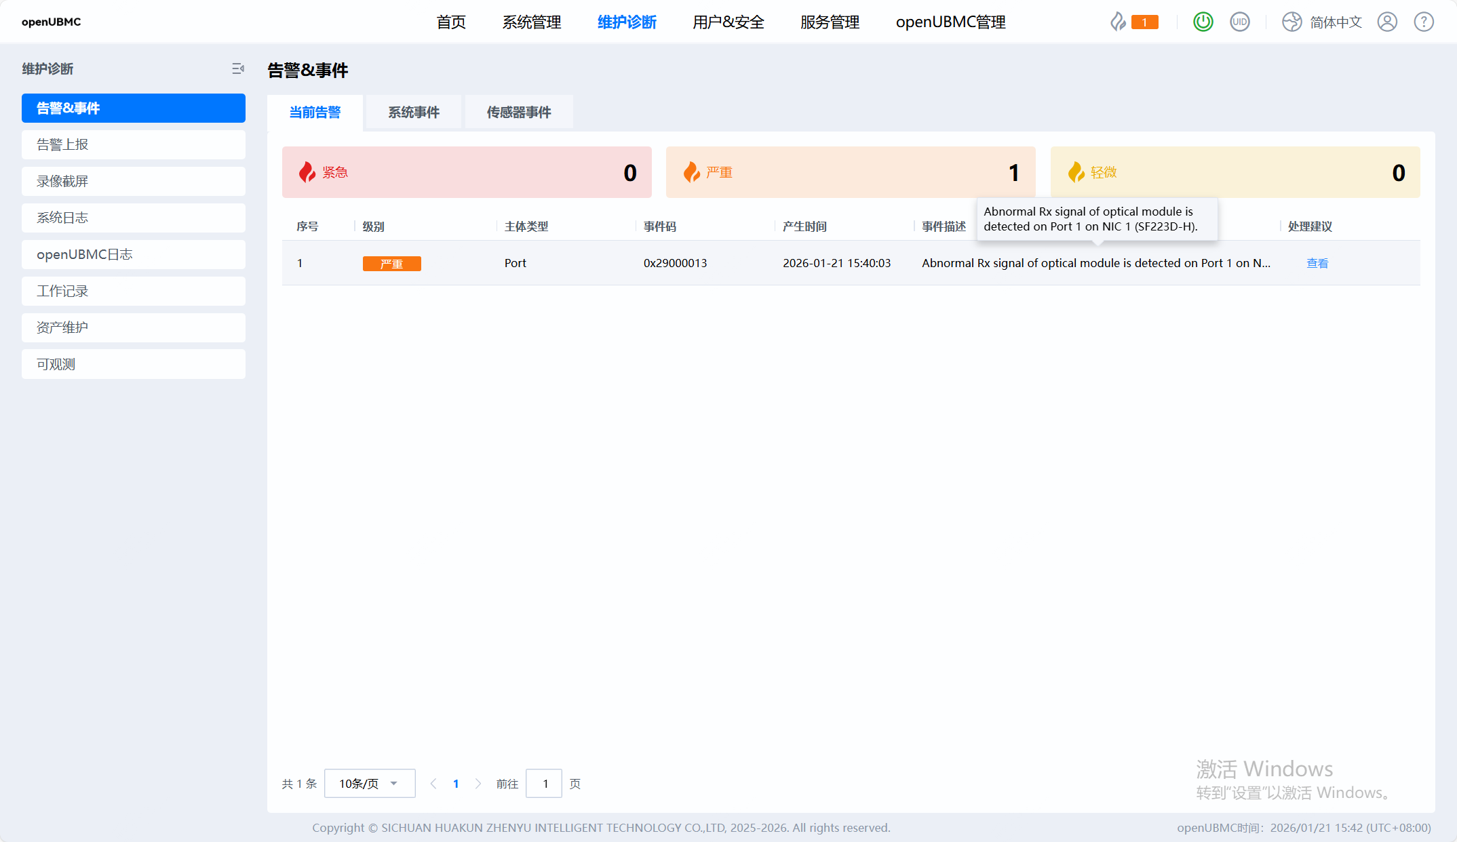
Task: Click the go-to page number field
Action: (x=544, y=784)
